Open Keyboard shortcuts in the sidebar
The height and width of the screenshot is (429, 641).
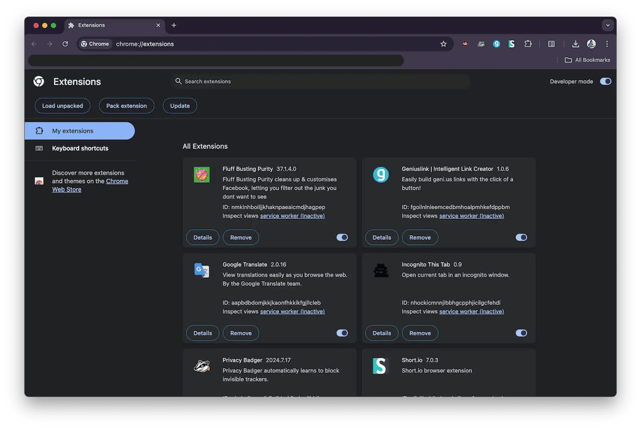click(80, 149)
